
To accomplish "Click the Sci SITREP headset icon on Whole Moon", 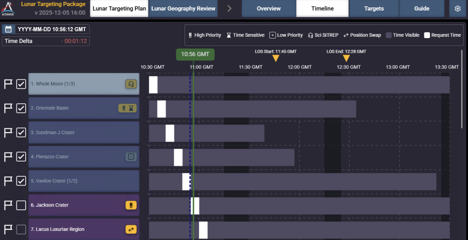I will (x=131, y=84).
